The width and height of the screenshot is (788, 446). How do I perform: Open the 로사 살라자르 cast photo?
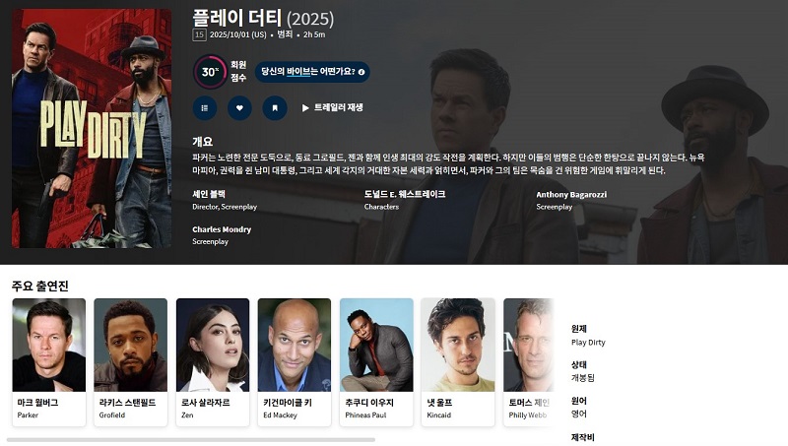click(x=213, y=345)
